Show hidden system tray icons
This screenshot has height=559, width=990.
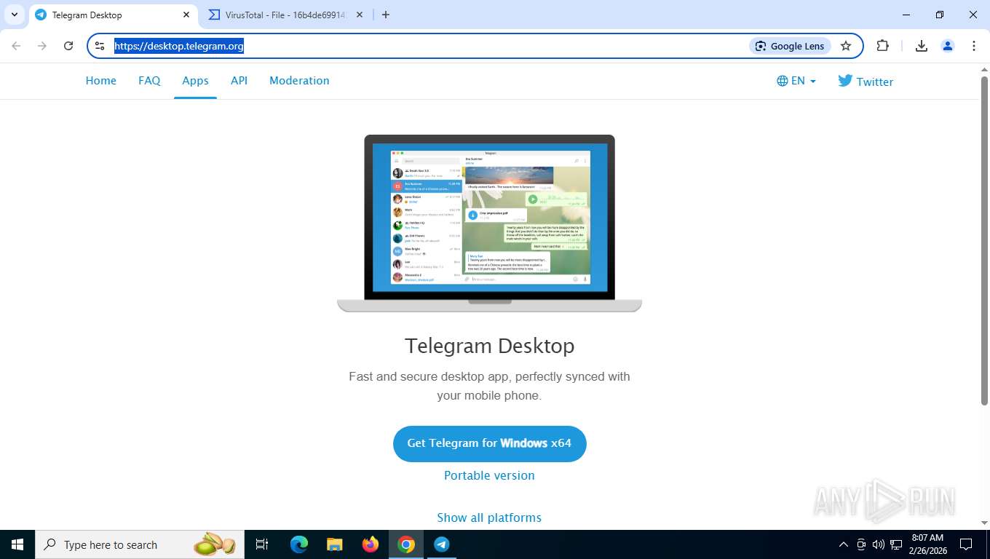pos(844,544)
